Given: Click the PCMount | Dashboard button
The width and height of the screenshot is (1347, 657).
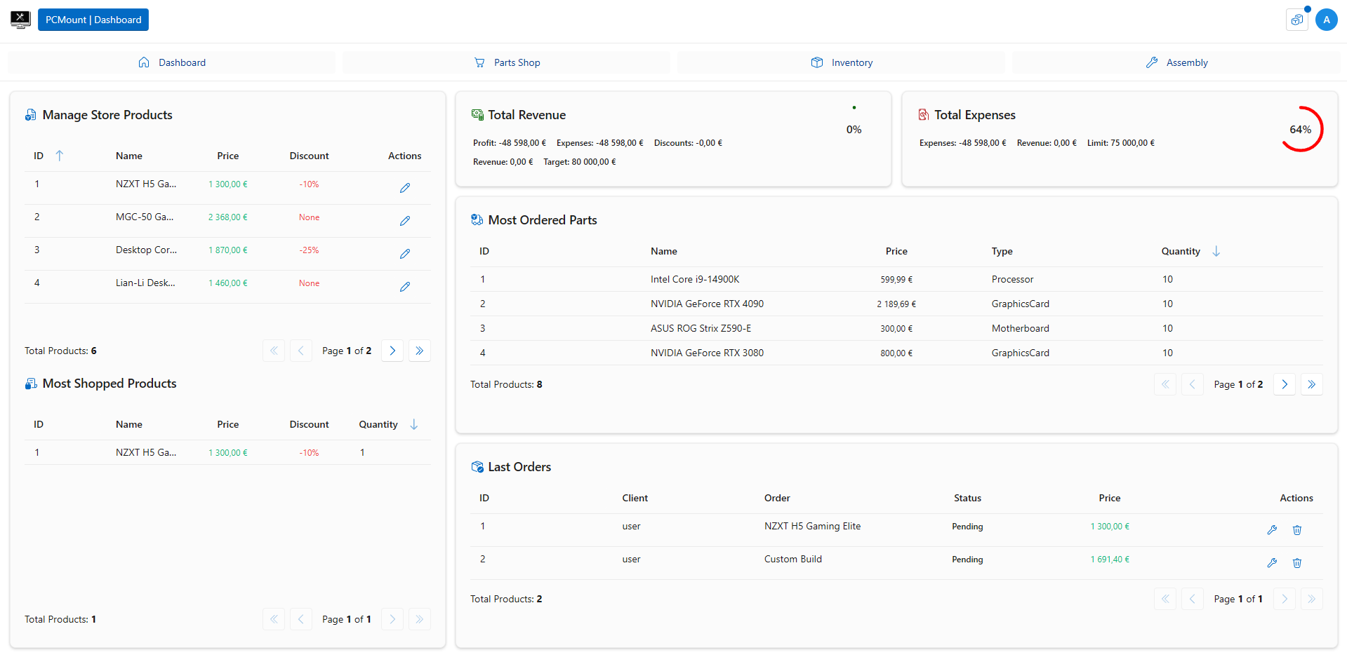Looking at the screenshot, I should click(x=93, y=20).
